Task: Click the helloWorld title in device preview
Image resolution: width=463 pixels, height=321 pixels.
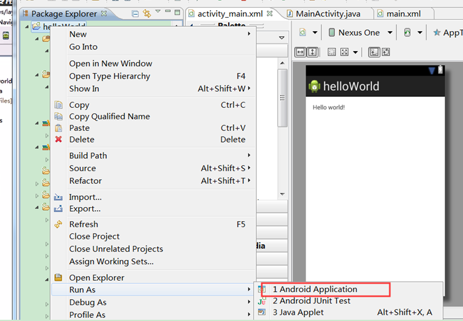Action: 351,86
